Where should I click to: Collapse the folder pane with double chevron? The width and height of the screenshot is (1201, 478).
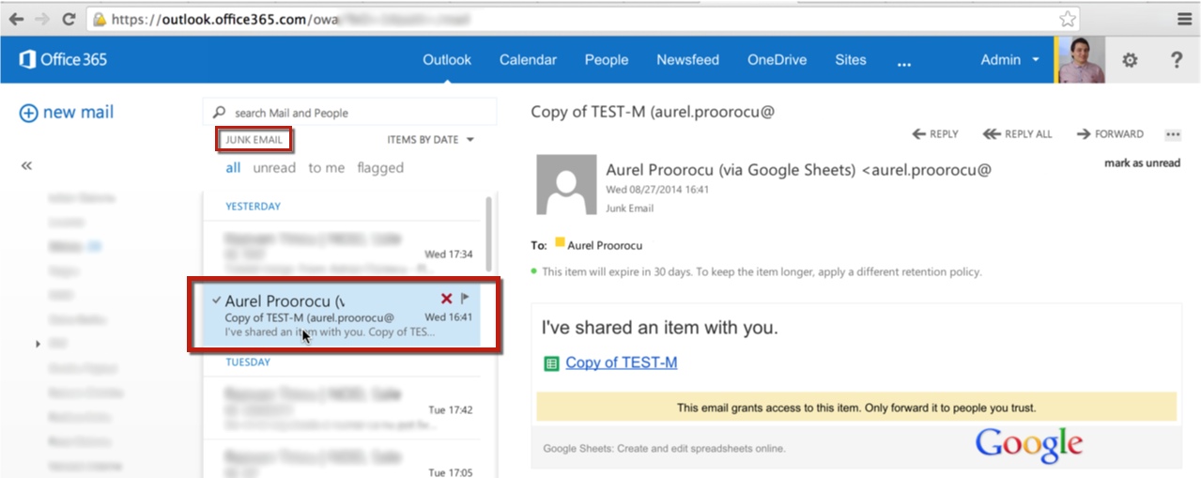click(x=26, y=166)
